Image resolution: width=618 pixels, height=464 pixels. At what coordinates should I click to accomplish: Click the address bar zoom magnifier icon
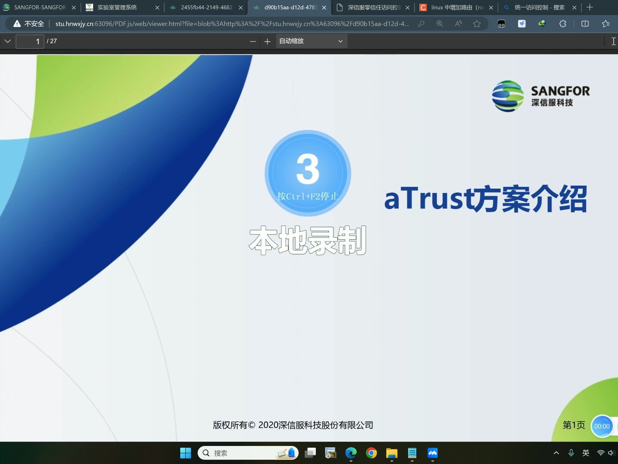click(439, 24)
